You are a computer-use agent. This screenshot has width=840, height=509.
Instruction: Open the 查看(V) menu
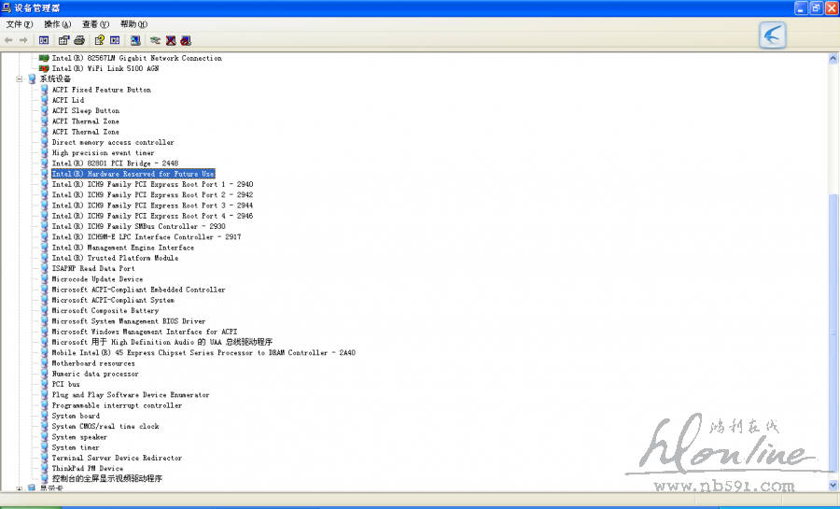tap(95, 24)
